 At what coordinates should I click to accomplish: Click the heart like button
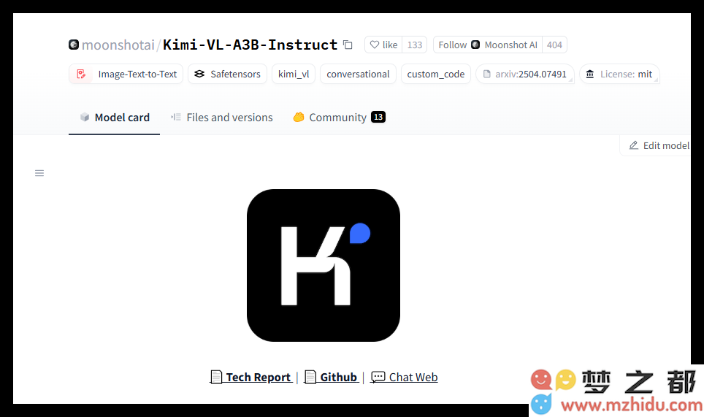pyautogui.click(x=383, y=45)
